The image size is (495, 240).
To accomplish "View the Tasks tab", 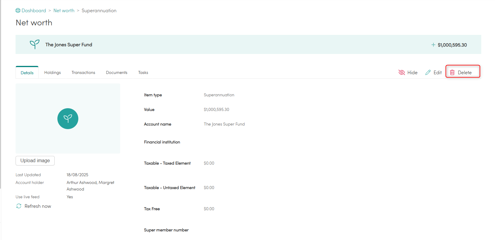I will coord(143,72).
